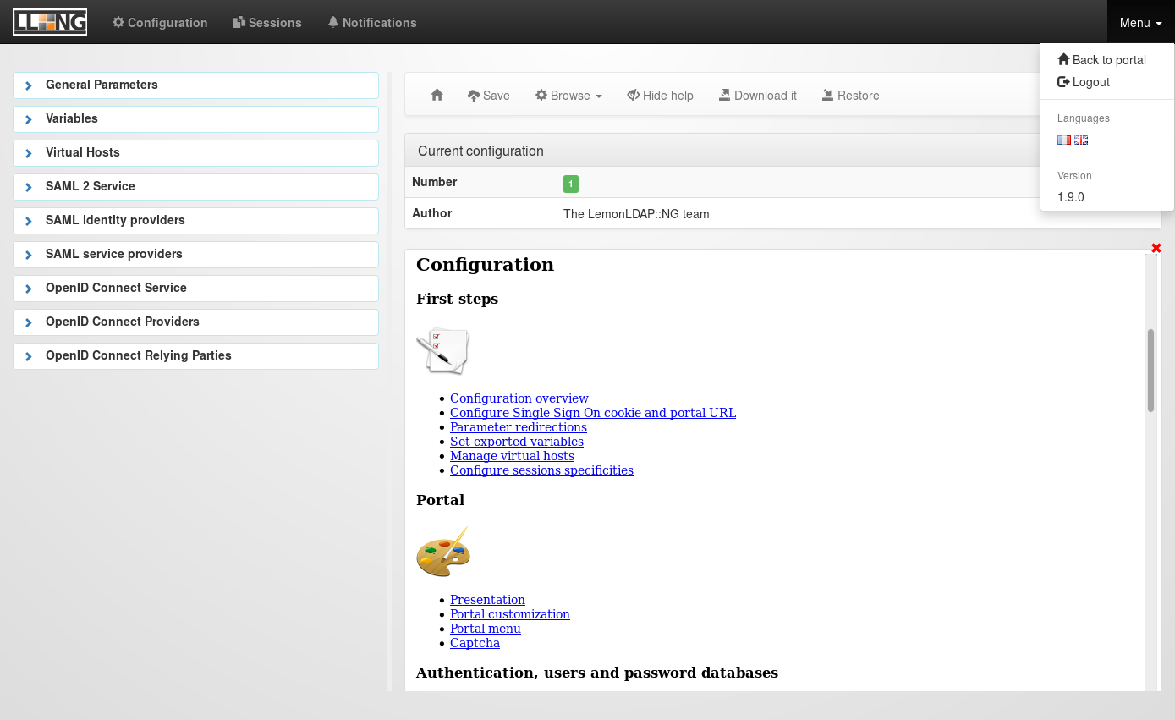The height and width of the screenshot is (720, 1175).
Task: Click the home icon in toolbar
Action: tap(437, 96)
